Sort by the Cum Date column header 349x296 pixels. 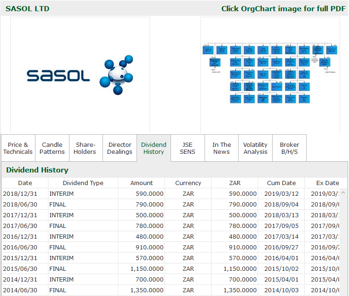(281, 183)
